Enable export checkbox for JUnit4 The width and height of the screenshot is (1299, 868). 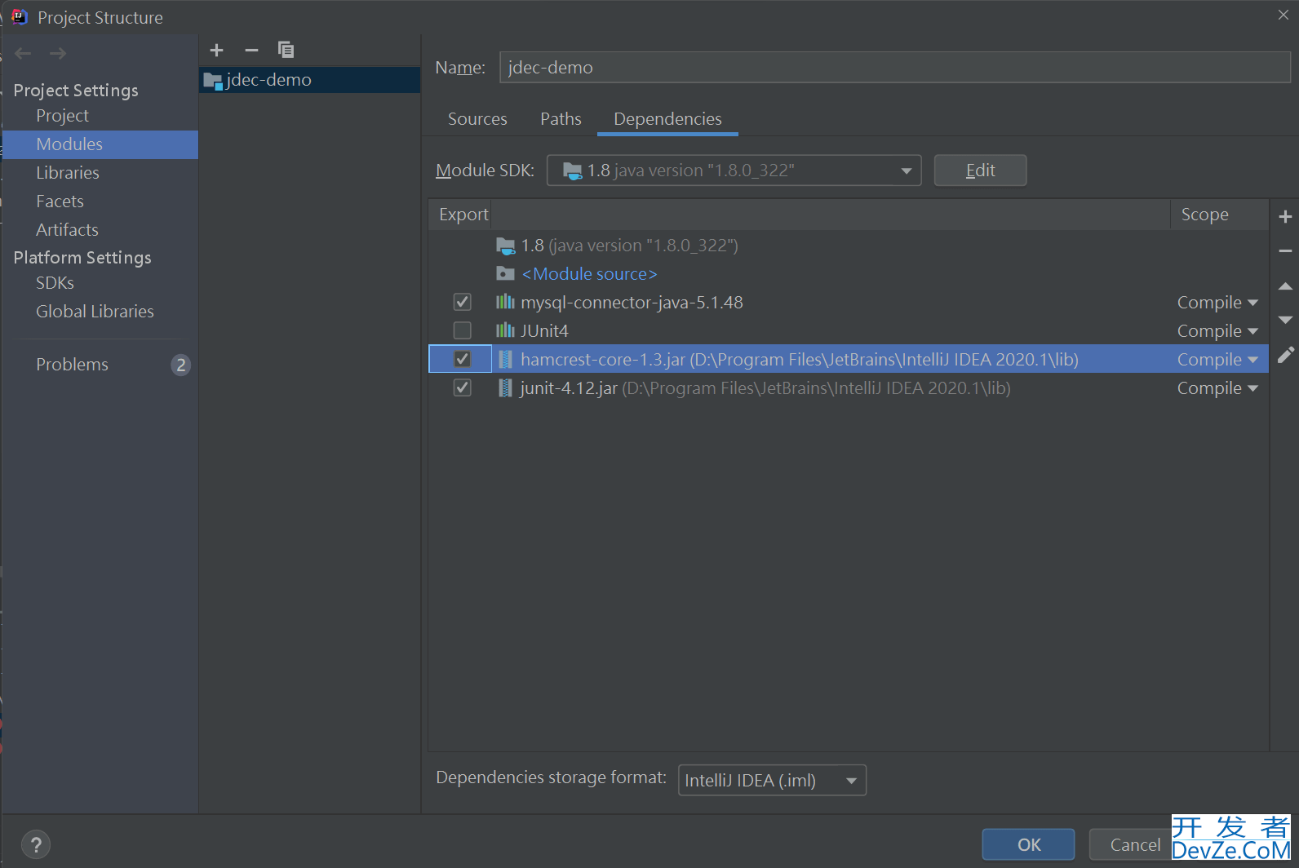[462, 330]
